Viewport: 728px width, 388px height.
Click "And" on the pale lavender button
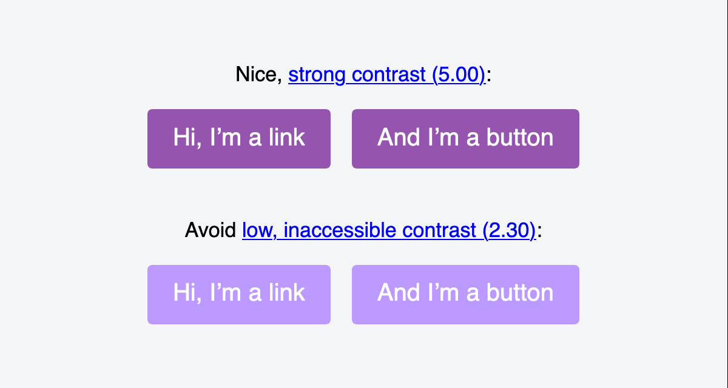(394, 293)
